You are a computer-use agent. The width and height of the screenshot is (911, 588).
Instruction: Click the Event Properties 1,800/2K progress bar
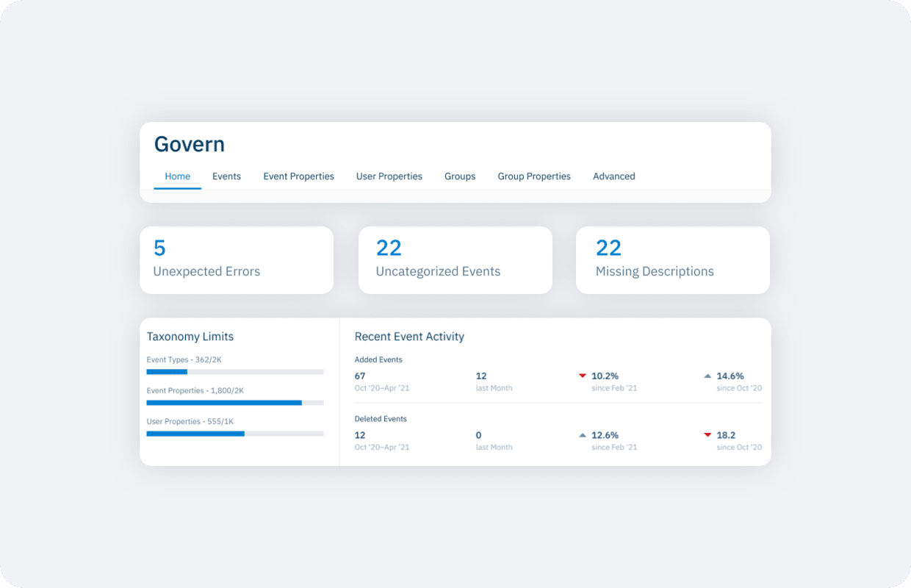pos(235,403)
